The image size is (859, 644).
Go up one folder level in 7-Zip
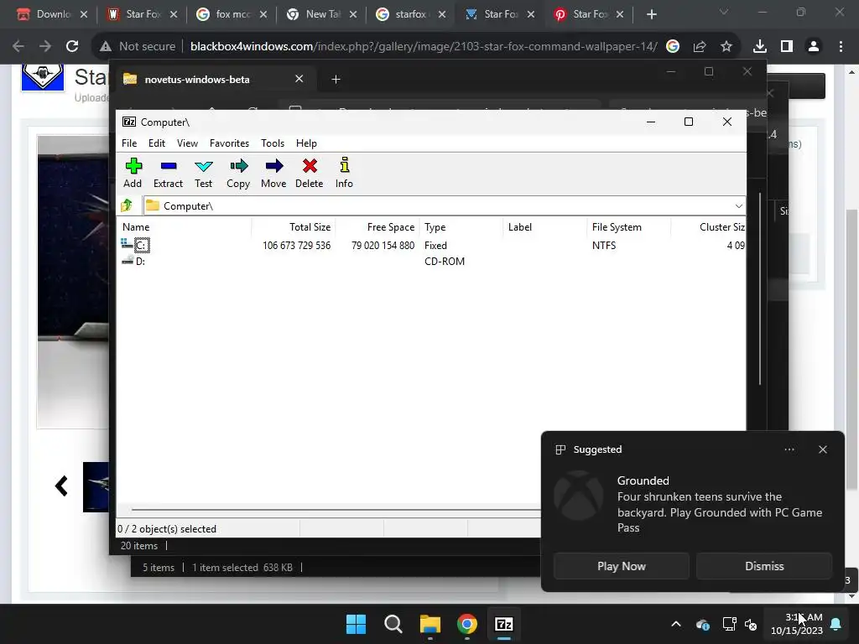pos(128,205)
